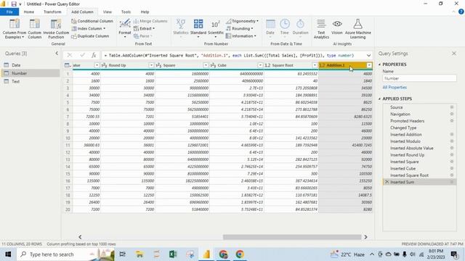
Task: Expand Trigonometry dropdown
Action: (x=242, y=21)
